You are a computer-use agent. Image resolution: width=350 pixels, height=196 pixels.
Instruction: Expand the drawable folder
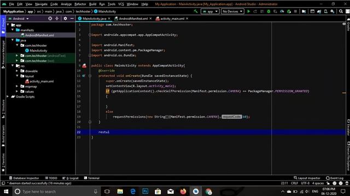17,71
